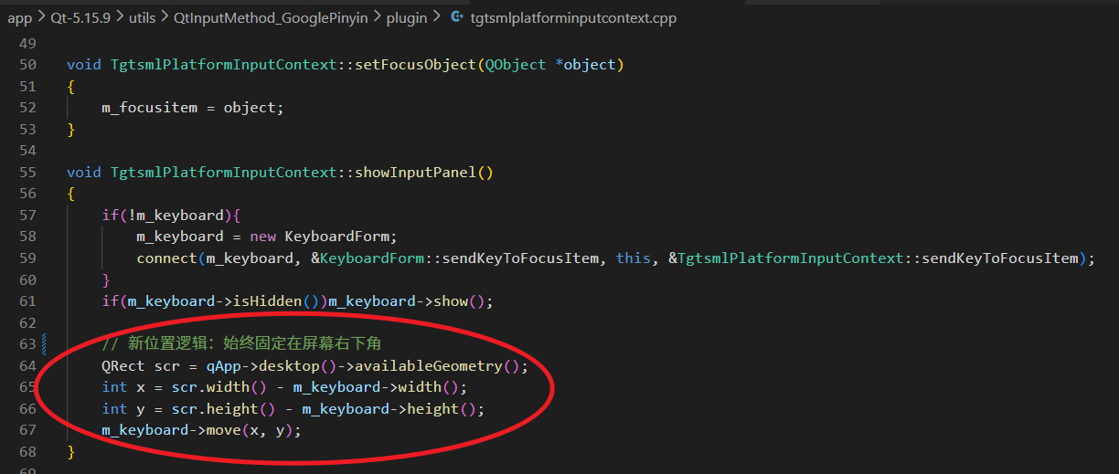Click 'QObject' type in line 50
Screen dimensions: 1119x474
(516, 65)
